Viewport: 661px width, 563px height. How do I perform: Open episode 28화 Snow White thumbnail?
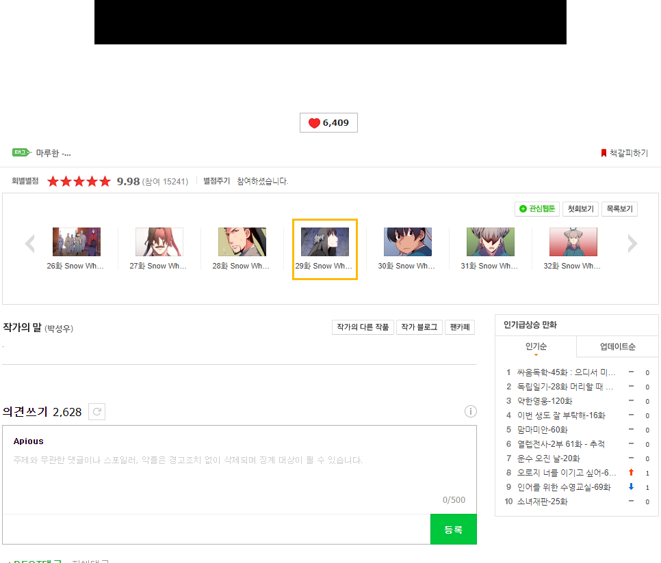(x=242, y=242)
